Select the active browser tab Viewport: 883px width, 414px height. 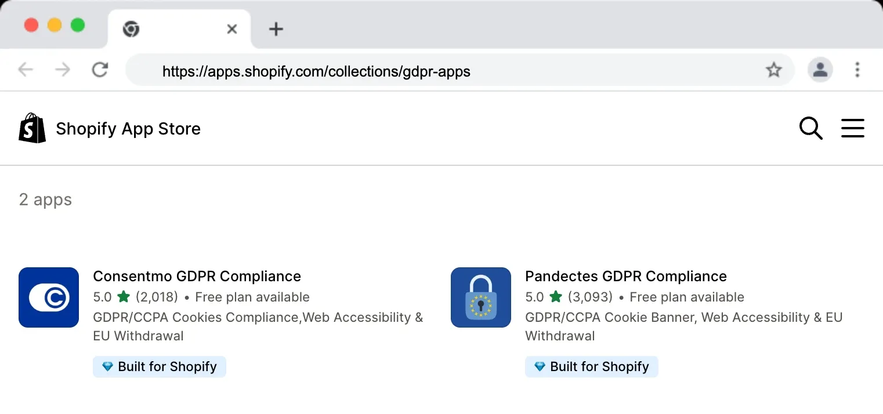click(x=179, y=29)
